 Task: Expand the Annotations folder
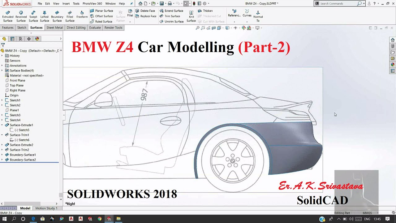point(2,66)
